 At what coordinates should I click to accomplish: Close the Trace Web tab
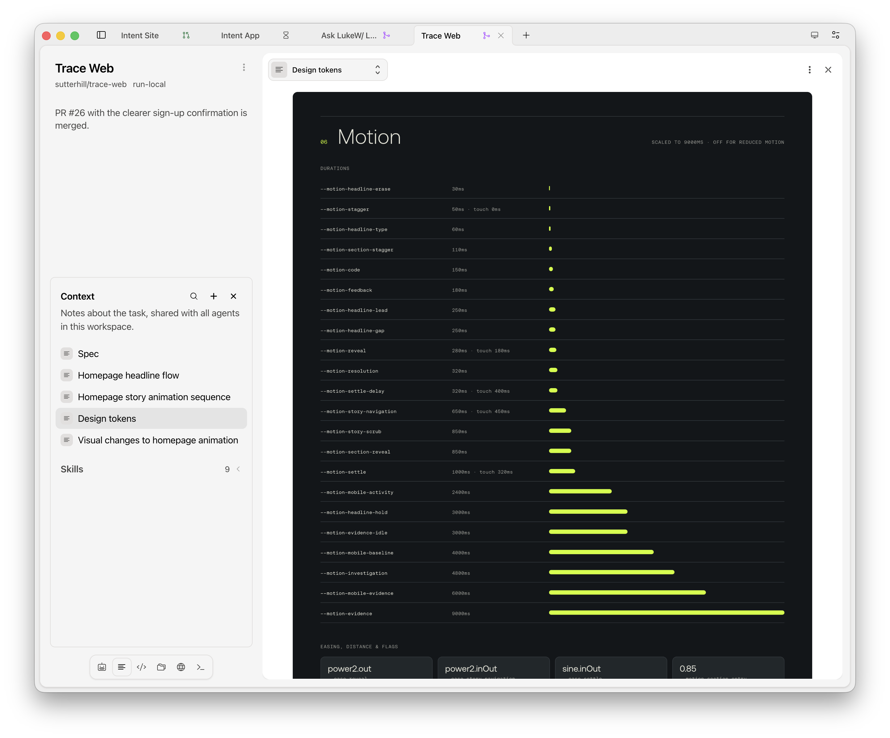(x=501, y=35)
